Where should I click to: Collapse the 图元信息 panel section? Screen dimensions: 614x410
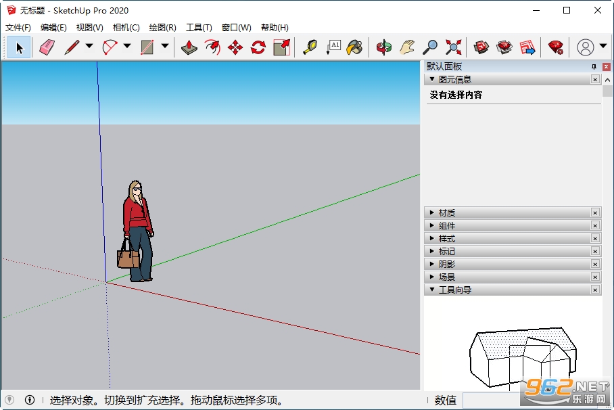[x=432, y=79]
